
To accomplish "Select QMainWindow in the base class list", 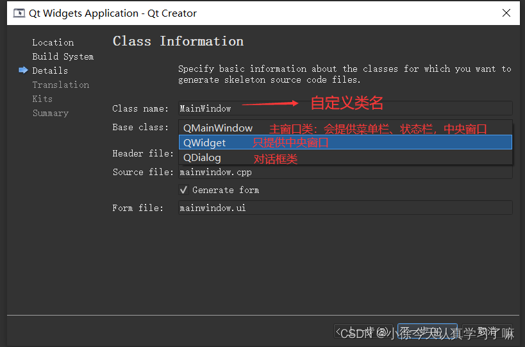I will coord(346,128).
